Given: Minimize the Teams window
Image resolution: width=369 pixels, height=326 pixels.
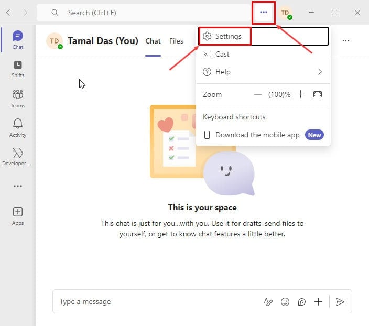Looking at the screenshot, I should pyautogui.click(x=311, y=12).
